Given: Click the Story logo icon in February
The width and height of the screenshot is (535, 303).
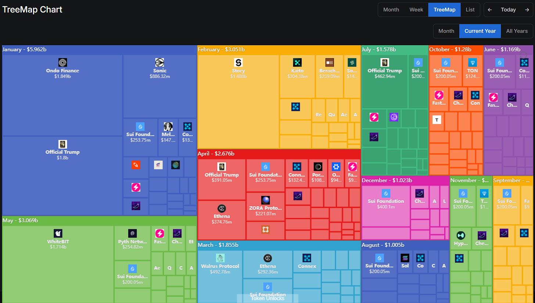Looking at the screenshot, I should (x=238, y=63).
